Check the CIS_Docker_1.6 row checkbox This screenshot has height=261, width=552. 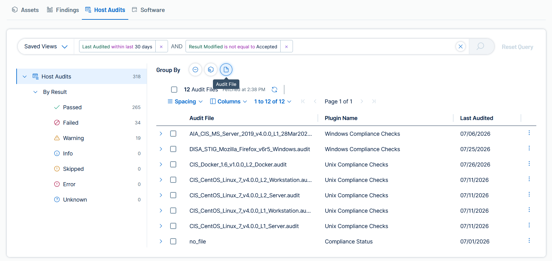click(x=173, y=164)
